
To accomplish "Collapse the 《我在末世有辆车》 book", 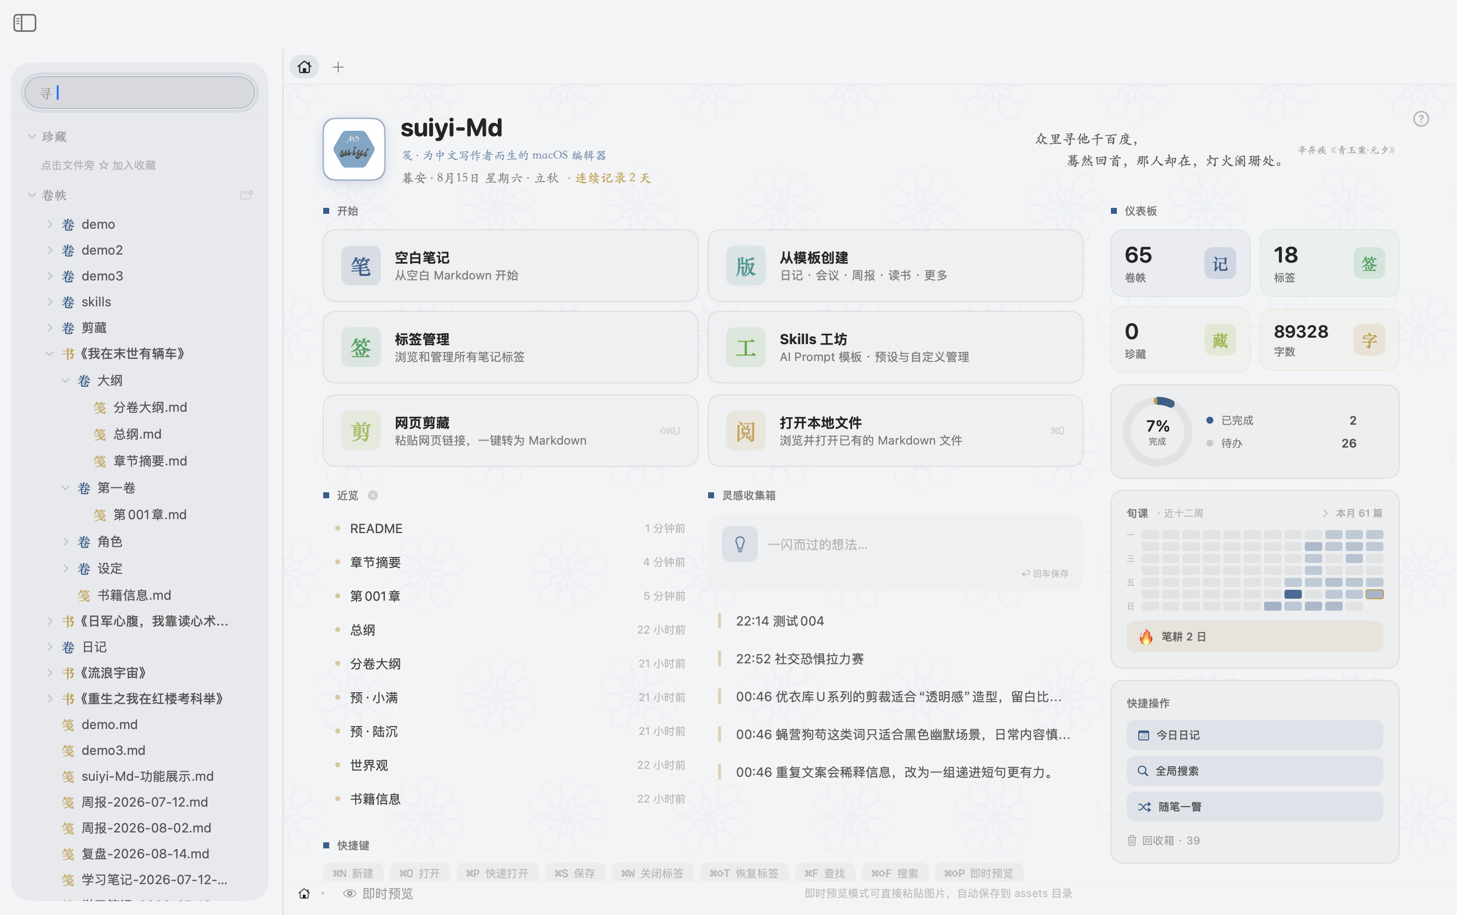I will [50, 354].
